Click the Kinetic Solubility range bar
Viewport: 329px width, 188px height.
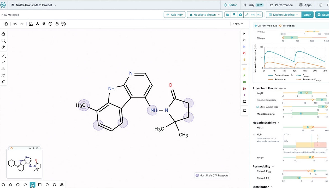click(305, 100)
